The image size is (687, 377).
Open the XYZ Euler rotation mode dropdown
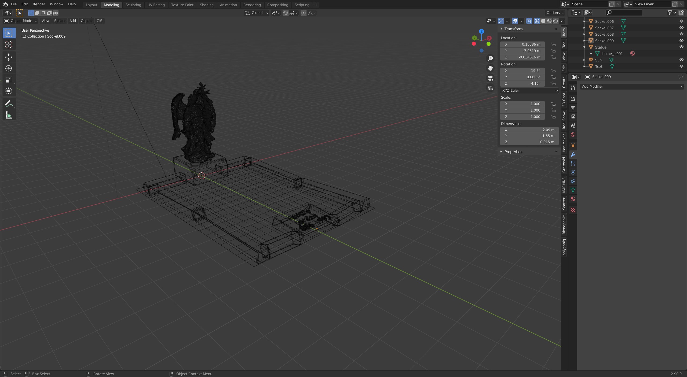click(x=529, y=91)
